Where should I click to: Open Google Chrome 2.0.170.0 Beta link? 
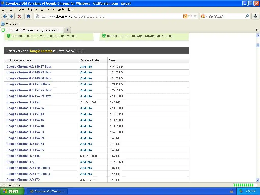(x=28, y=168)
